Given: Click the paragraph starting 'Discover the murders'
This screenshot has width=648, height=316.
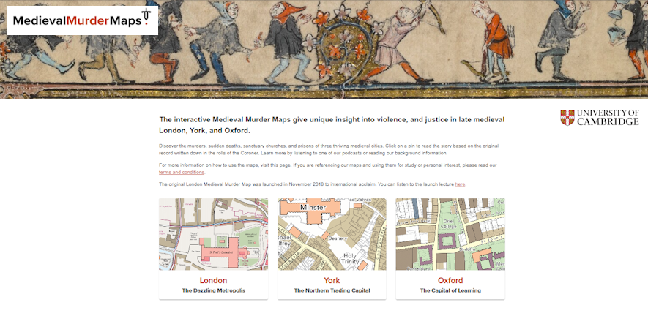Looking at the screenshot, I should point(329,149).
